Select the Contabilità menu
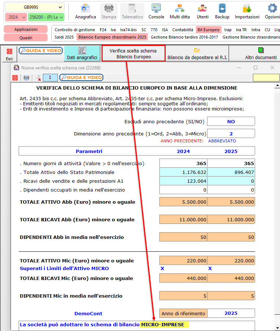 click(183, 30)
